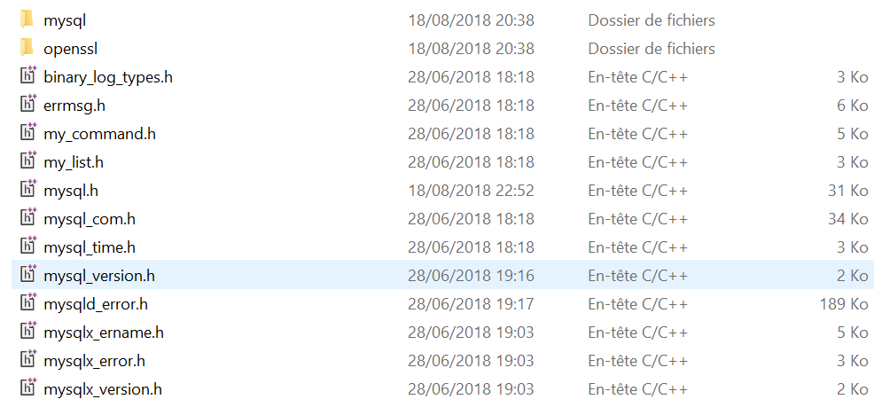Select the my_list.h file name

click(74, 162)
